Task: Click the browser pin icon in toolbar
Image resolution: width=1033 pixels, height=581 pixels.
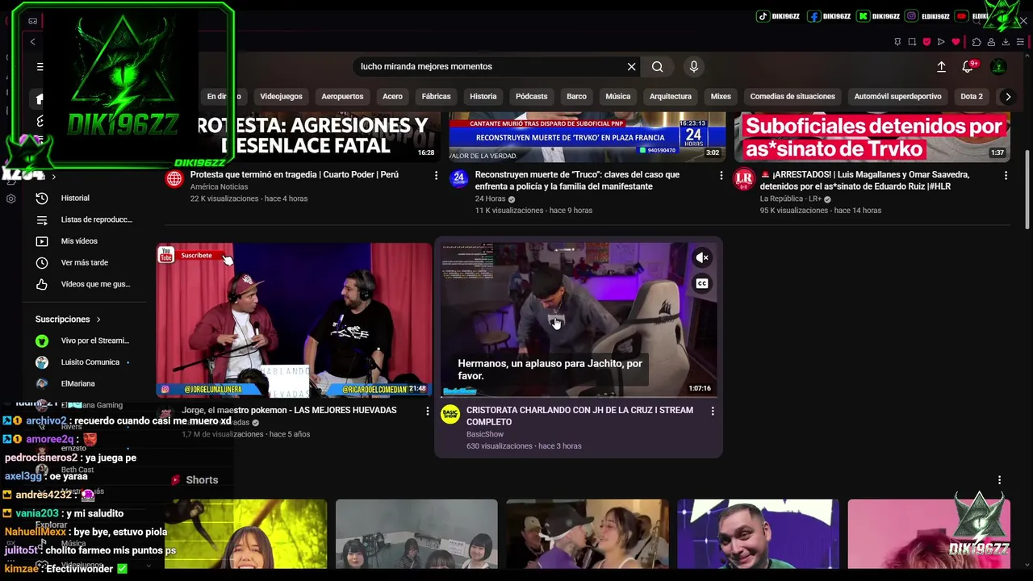Action: point(897,42)
